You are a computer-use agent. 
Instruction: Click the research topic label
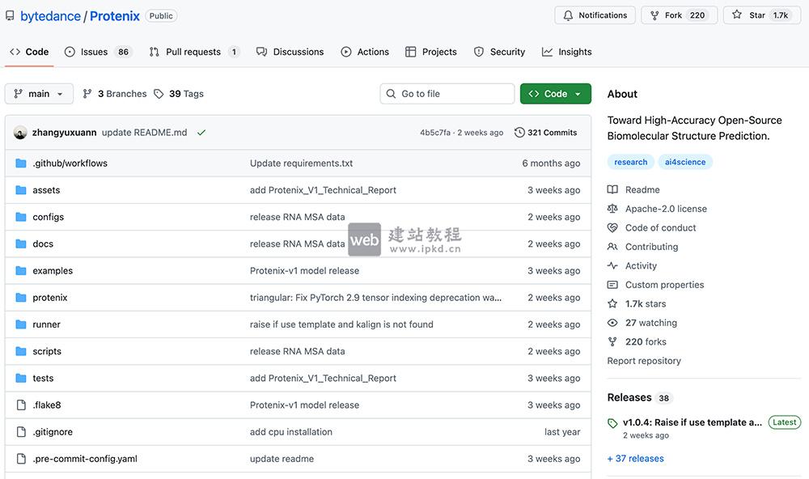[x=630, y=161]
